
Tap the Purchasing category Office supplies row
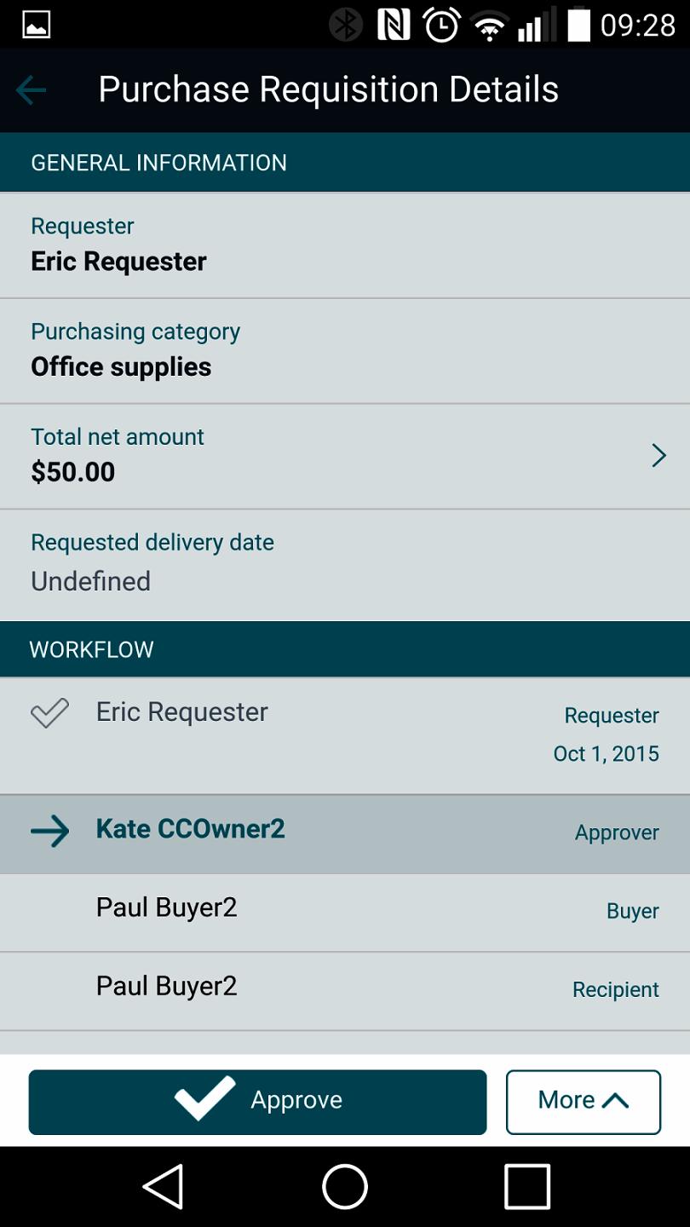pos(345,350)
